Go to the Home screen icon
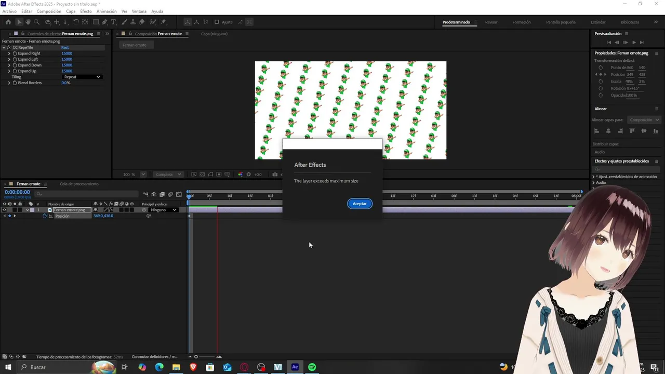 [x=8, y=22]
